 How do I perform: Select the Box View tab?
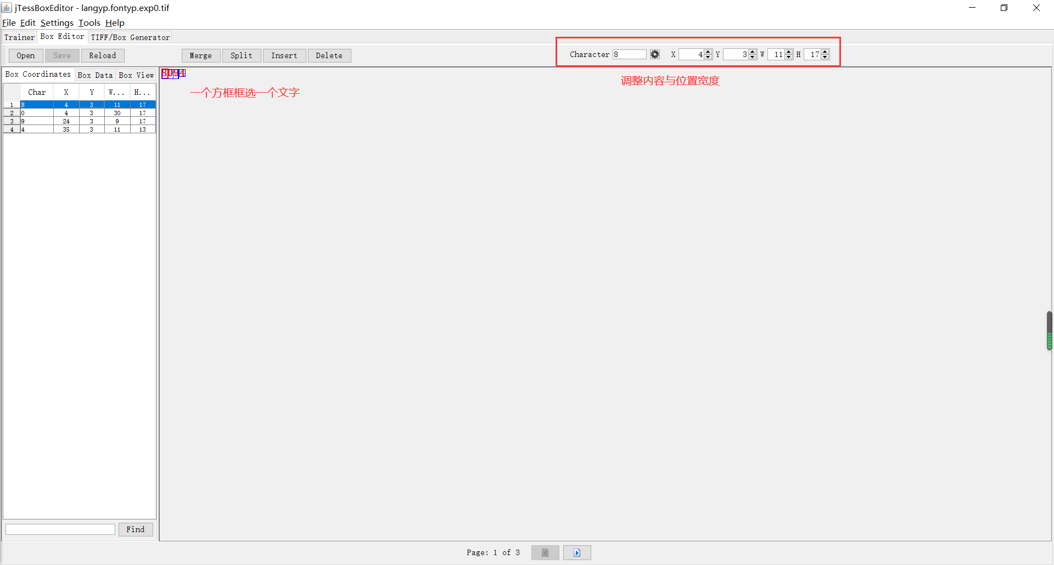[x=136, y=75]
